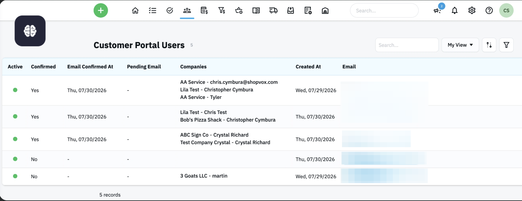Click active status dot in ABC Sign Co row
The width and height of the screenshot is (522, 201).
15,139
